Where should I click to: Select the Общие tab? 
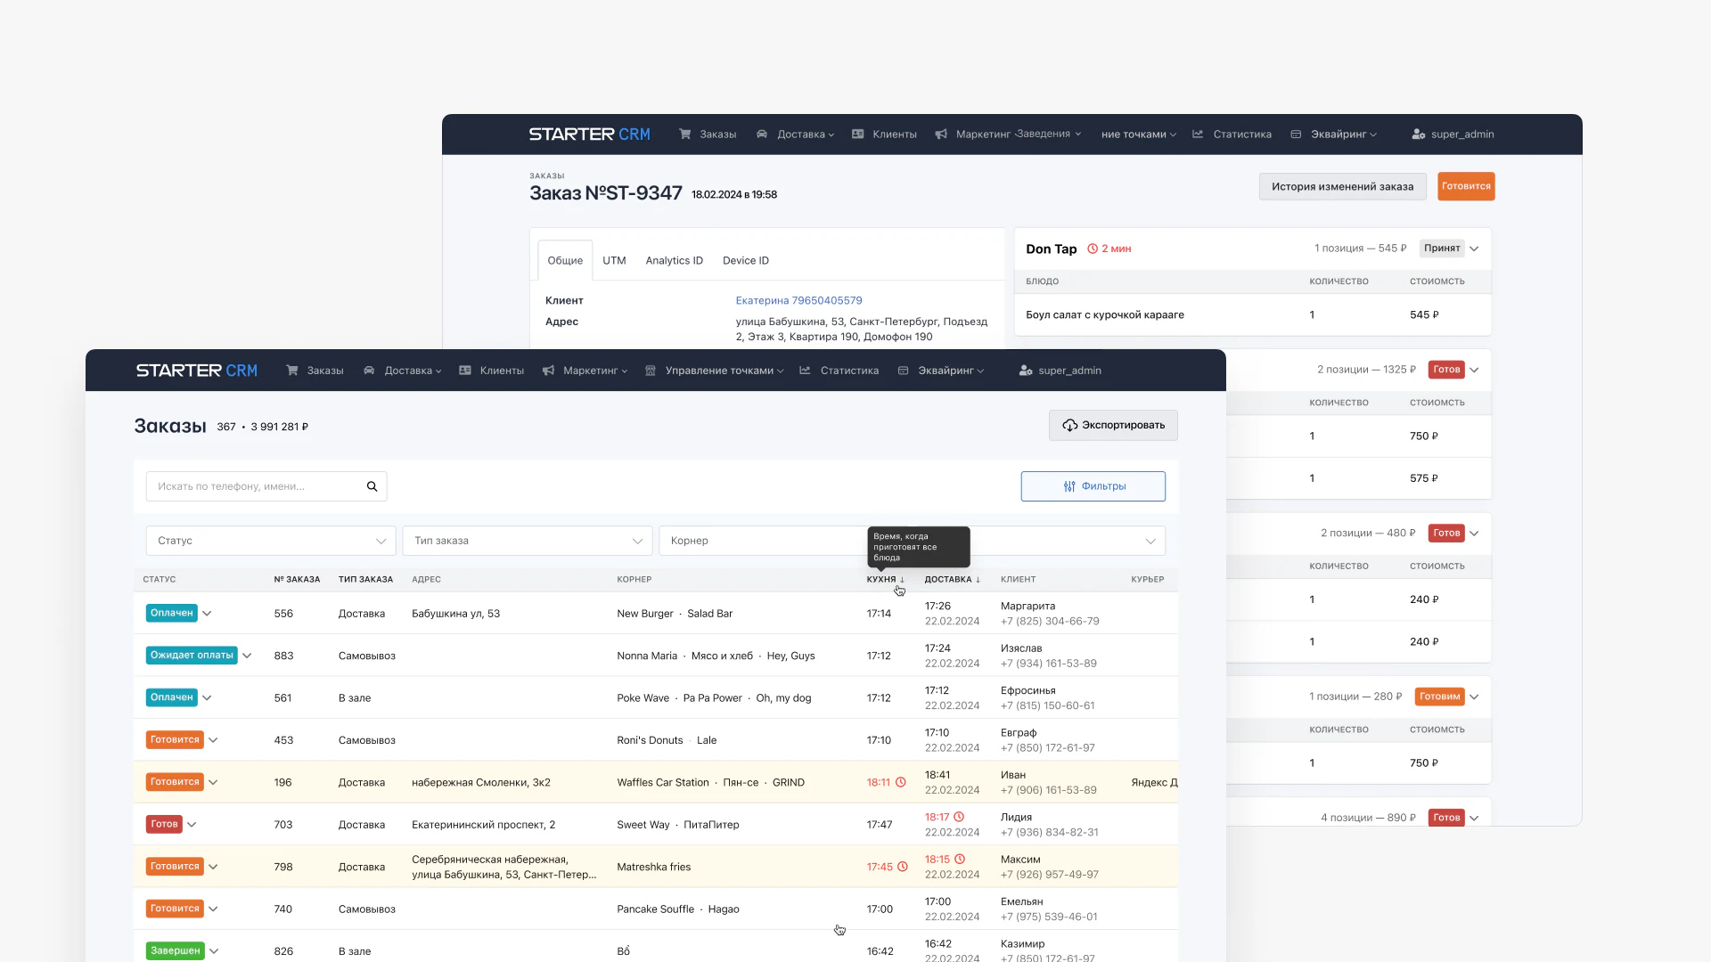[x=565, y=261]
